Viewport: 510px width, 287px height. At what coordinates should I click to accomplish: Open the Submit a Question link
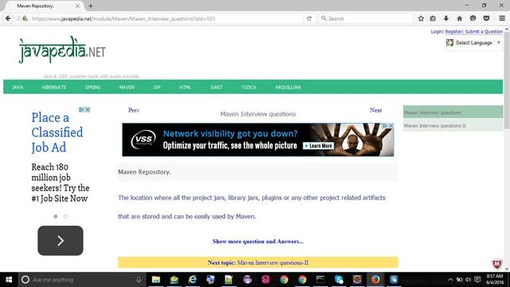(x=484, y=32)
